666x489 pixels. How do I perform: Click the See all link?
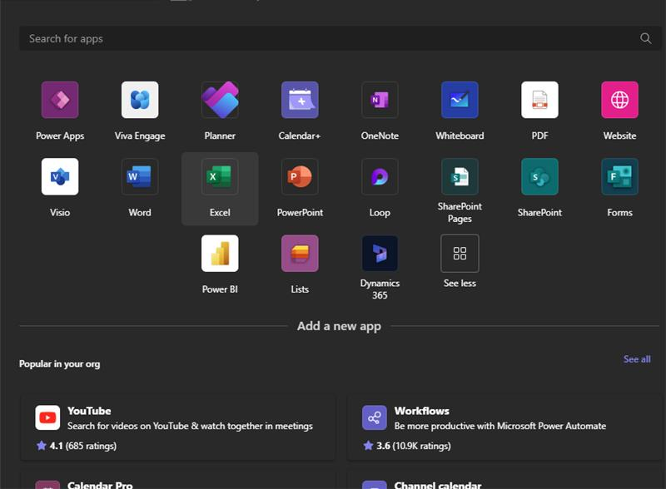point(637,359)
